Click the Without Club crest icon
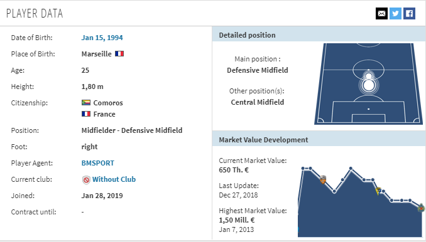 86,180
